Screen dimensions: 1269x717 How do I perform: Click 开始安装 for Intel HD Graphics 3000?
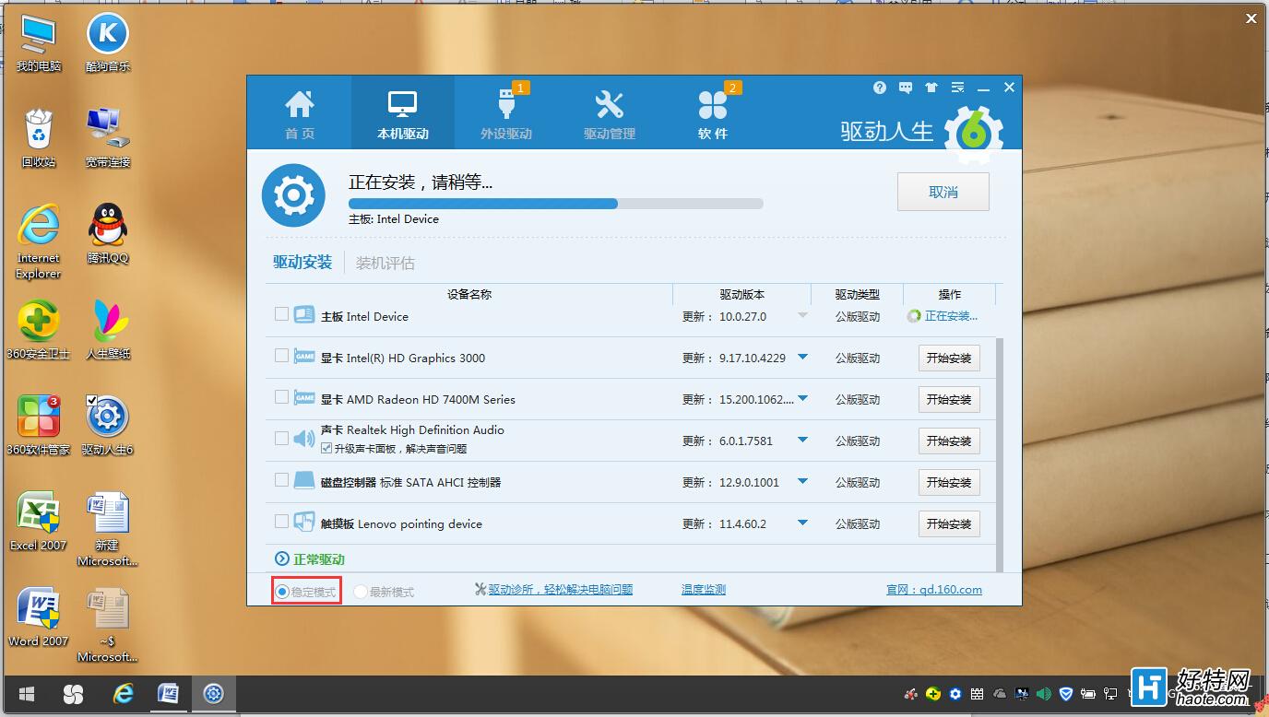click(x=949, y=358)
